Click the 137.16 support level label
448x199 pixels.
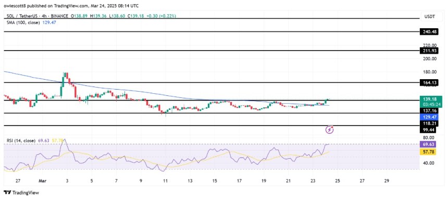(428, 110)
